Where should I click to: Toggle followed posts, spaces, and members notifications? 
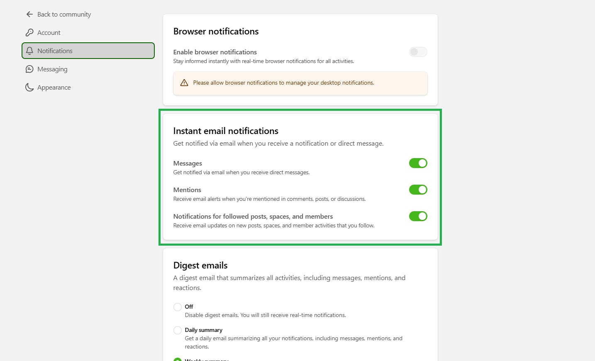tap(418, 216)
